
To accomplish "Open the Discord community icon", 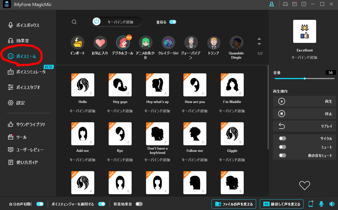I will tap(285, 4).
